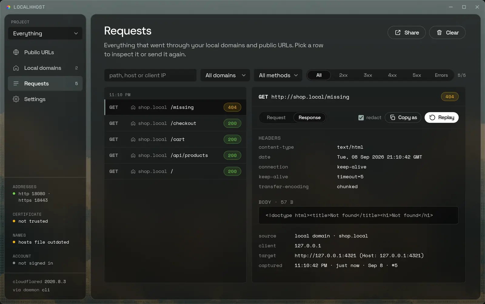Click the gear icon beside Settings

point(16,99)
